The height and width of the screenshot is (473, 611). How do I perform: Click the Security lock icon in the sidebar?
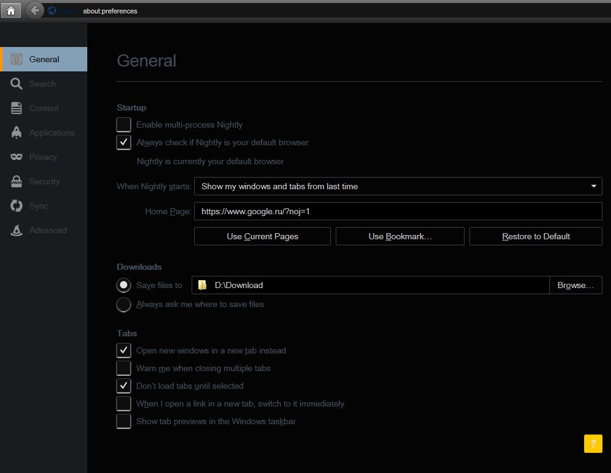(16, 181)
